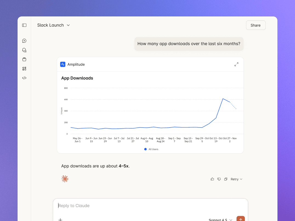Expand the Amplitude chart to fullscreen
This screenshot has width=295, height=221.
click(x=236, y=65)
